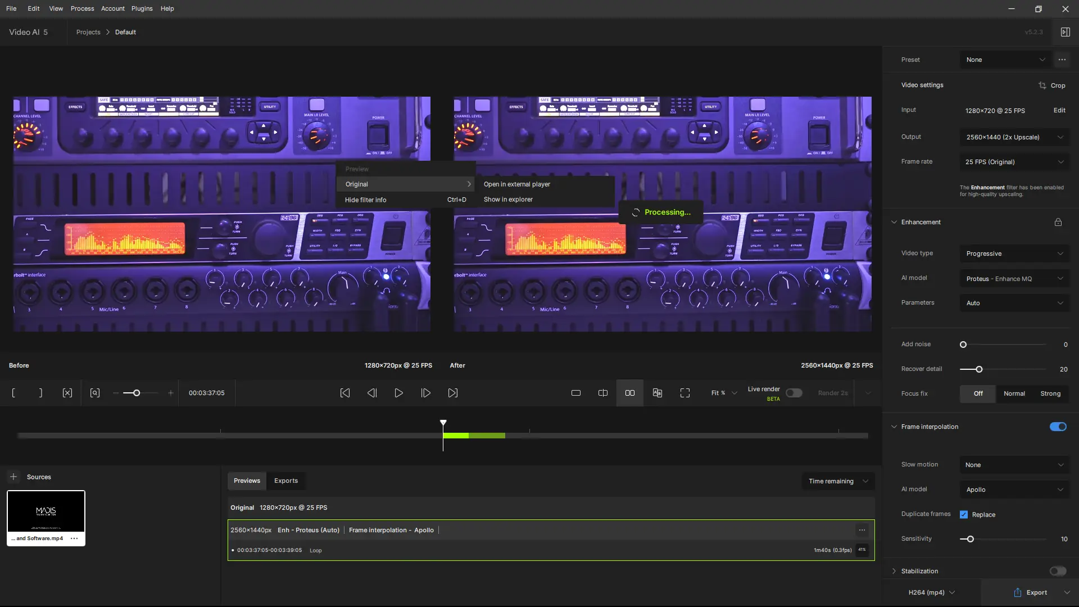Enter fullscreen preview mode
Viewport: 1079px width, 607px height.
pyautogui.click(x=684, y=393)
